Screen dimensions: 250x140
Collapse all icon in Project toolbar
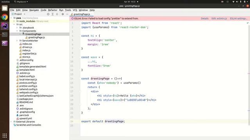coord(57,14)
